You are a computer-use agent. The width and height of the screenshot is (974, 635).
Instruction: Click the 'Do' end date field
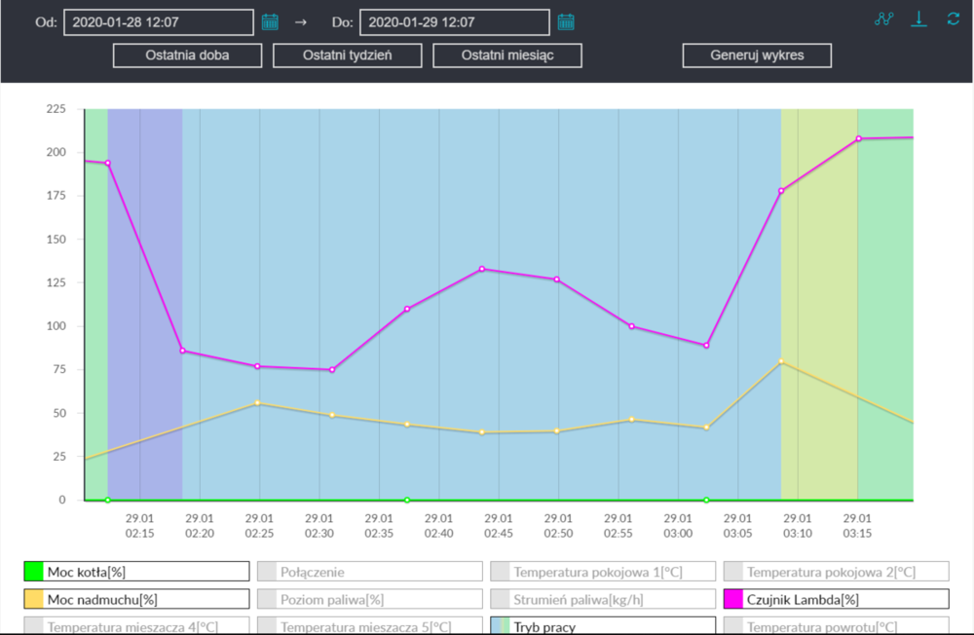point(454,21)
